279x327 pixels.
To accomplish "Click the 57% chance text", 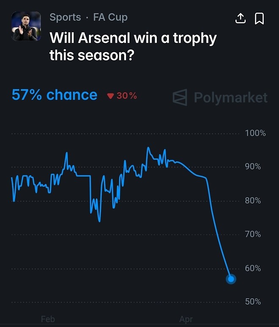I will pos(54,95).
